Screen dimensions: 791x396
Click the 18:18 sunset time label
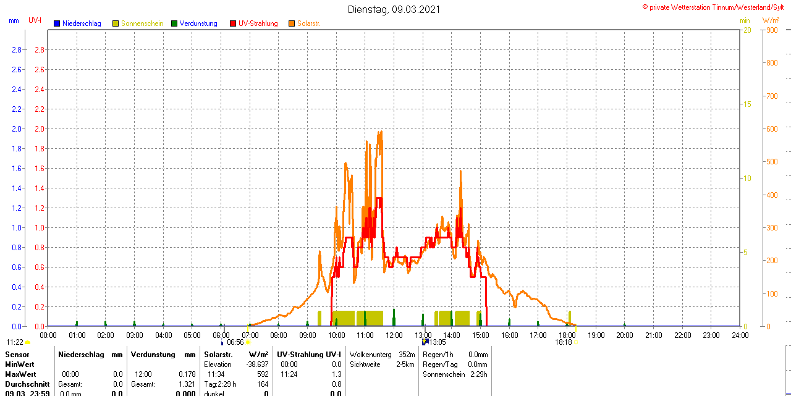tap(563, 342)
